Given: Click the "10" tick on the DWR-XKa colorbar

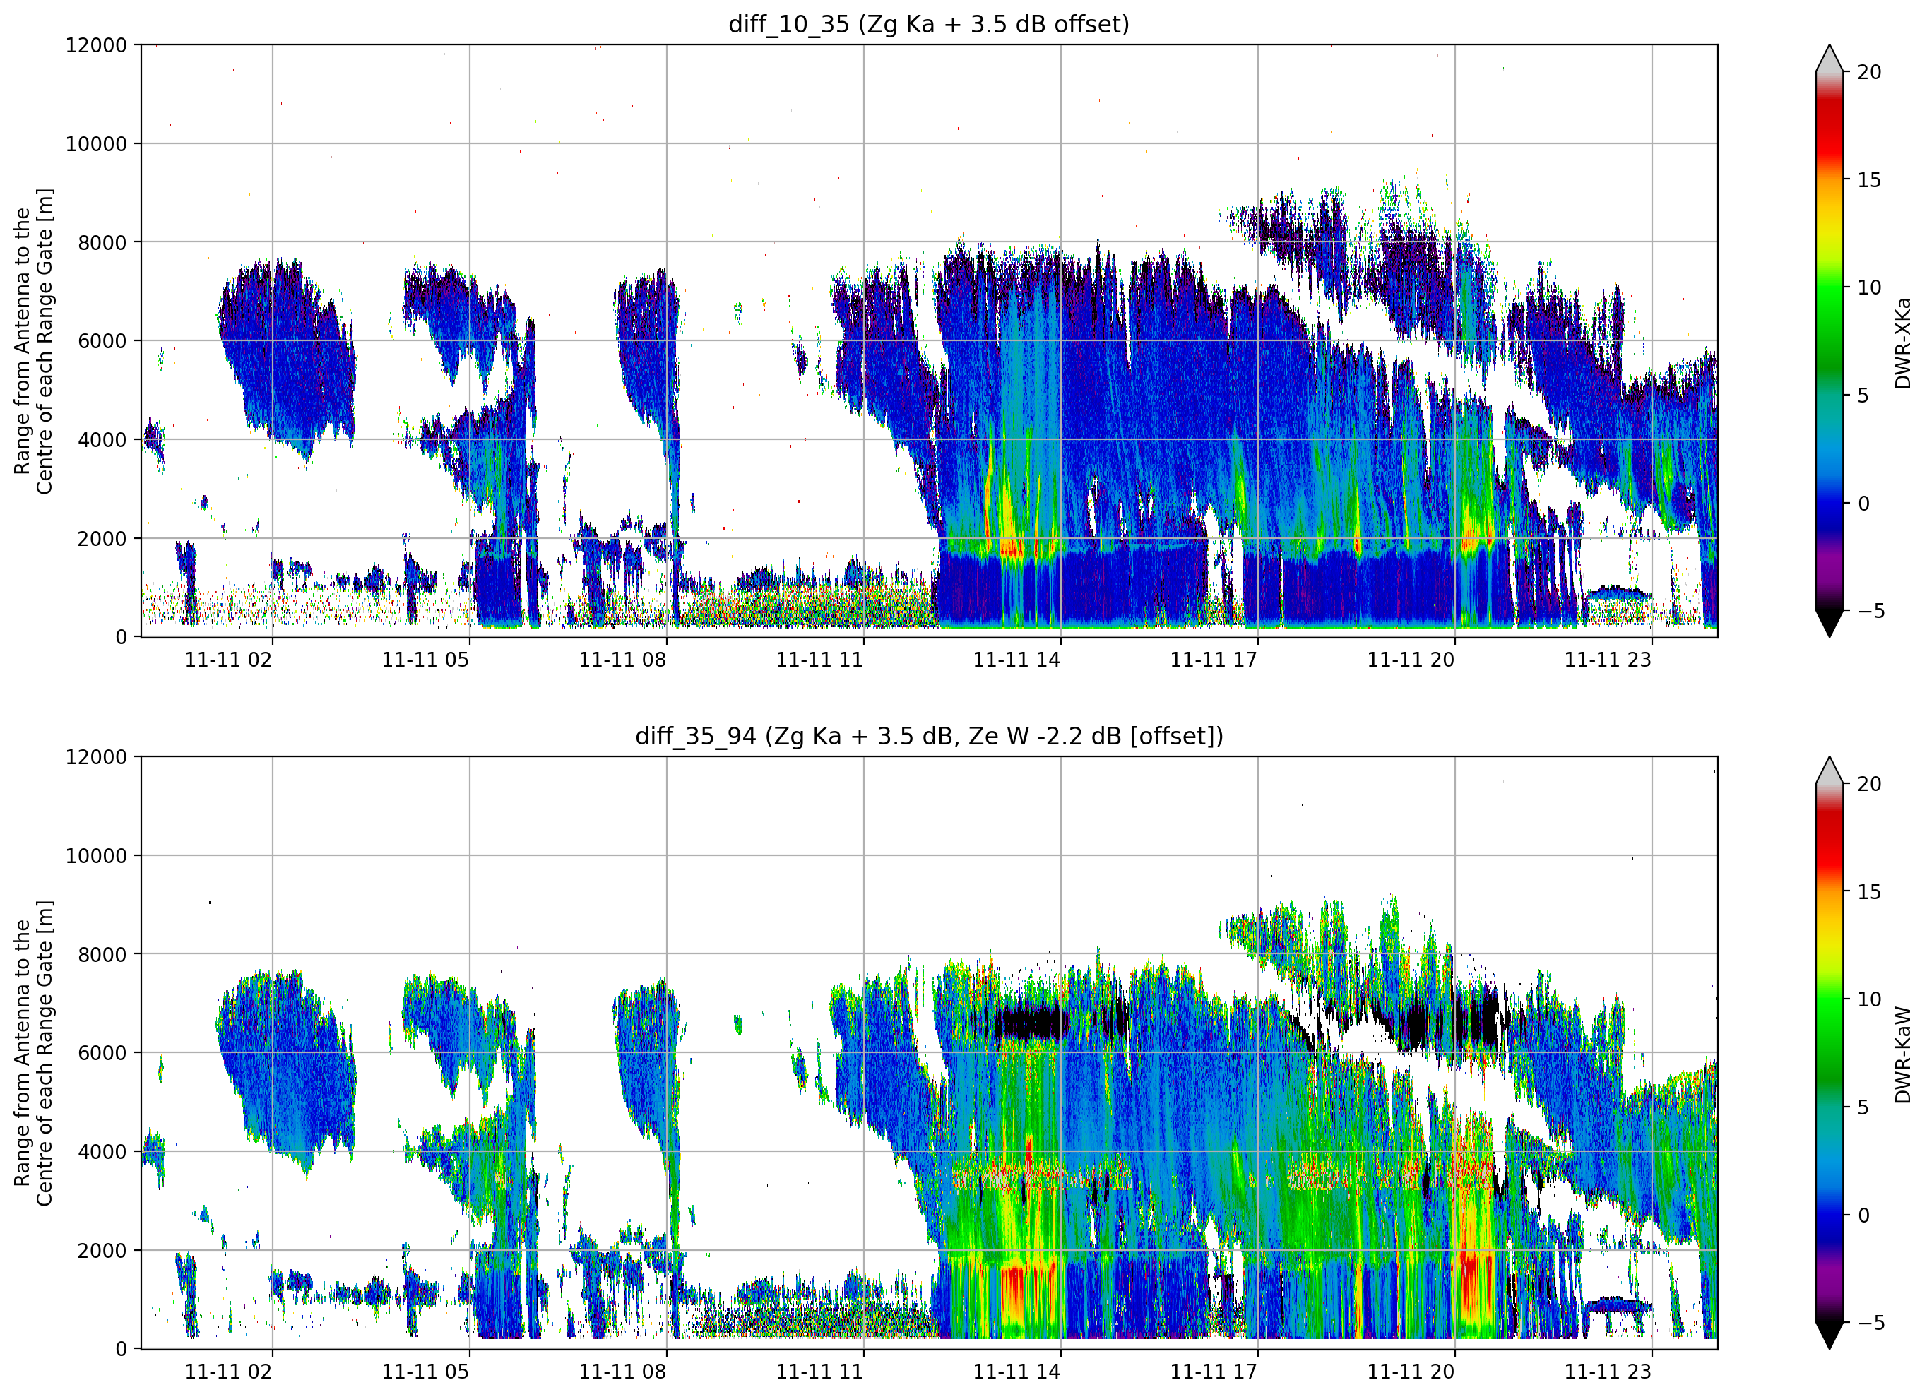Looking at the screenshot, I should coord(1869,287).
